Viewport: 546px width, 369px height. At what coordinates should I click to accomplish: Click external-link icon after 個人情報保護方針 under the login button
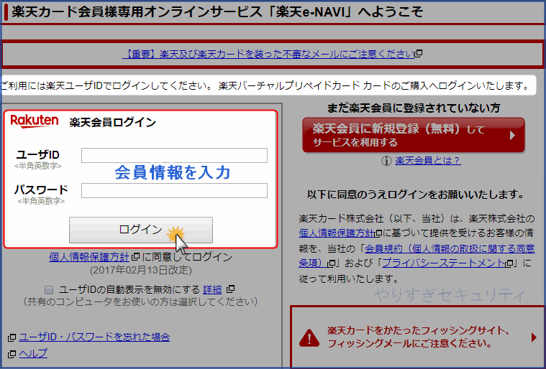(x=135, y=257)
